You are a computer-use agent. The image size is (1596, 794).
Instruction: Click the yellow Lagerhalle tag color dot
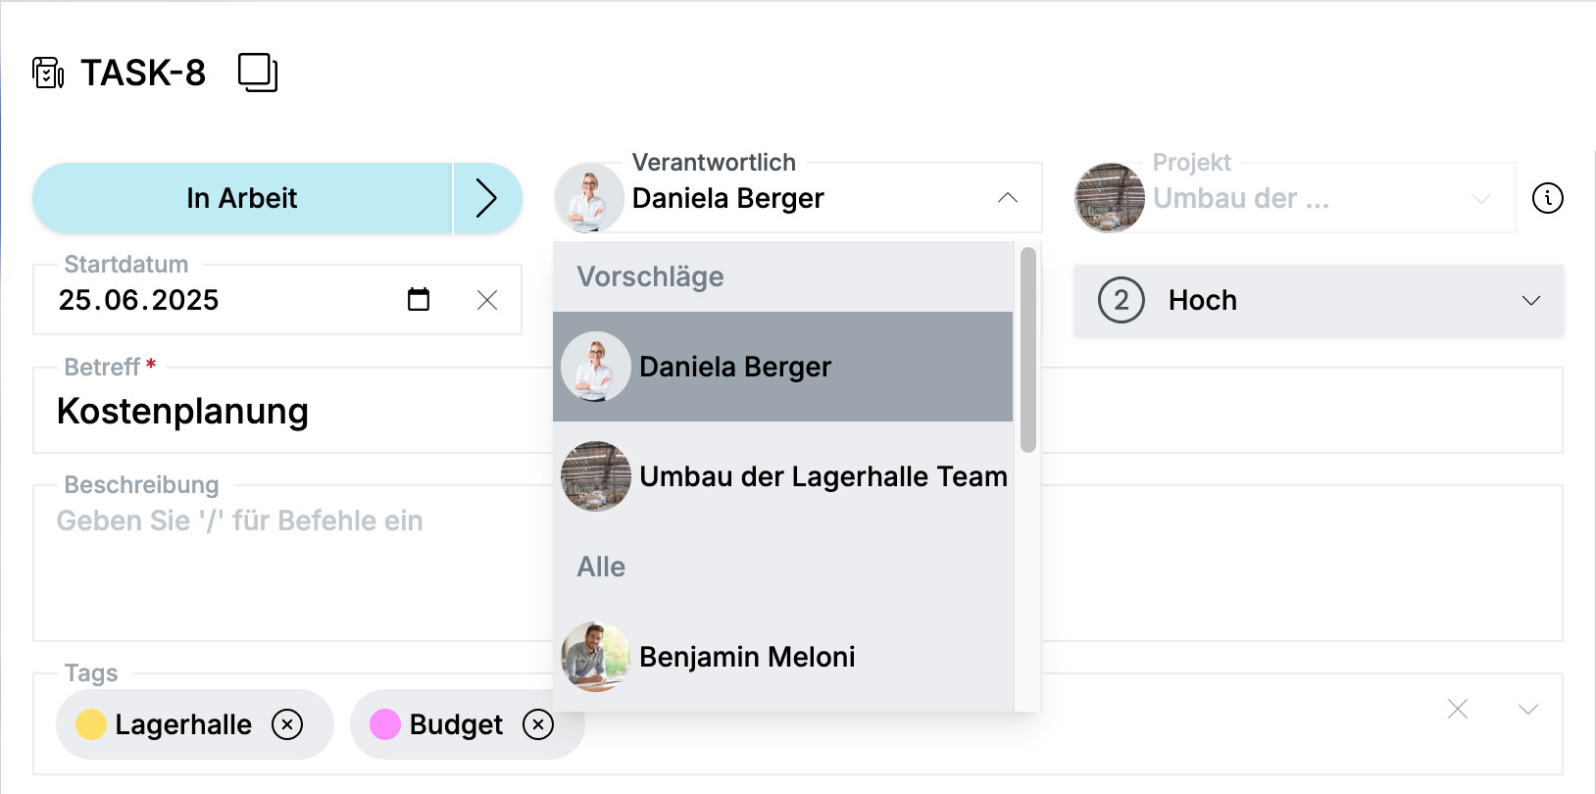(x=91, y=724)
